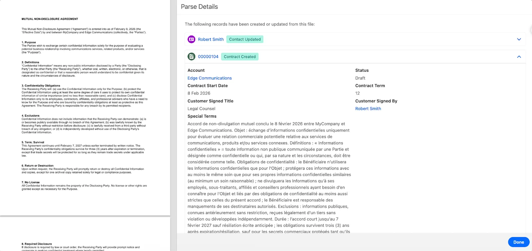Image resolution: width=532 pixels, height=251 pixels.
Task: Click the Contract Created status badge
Action: (240, 57)
